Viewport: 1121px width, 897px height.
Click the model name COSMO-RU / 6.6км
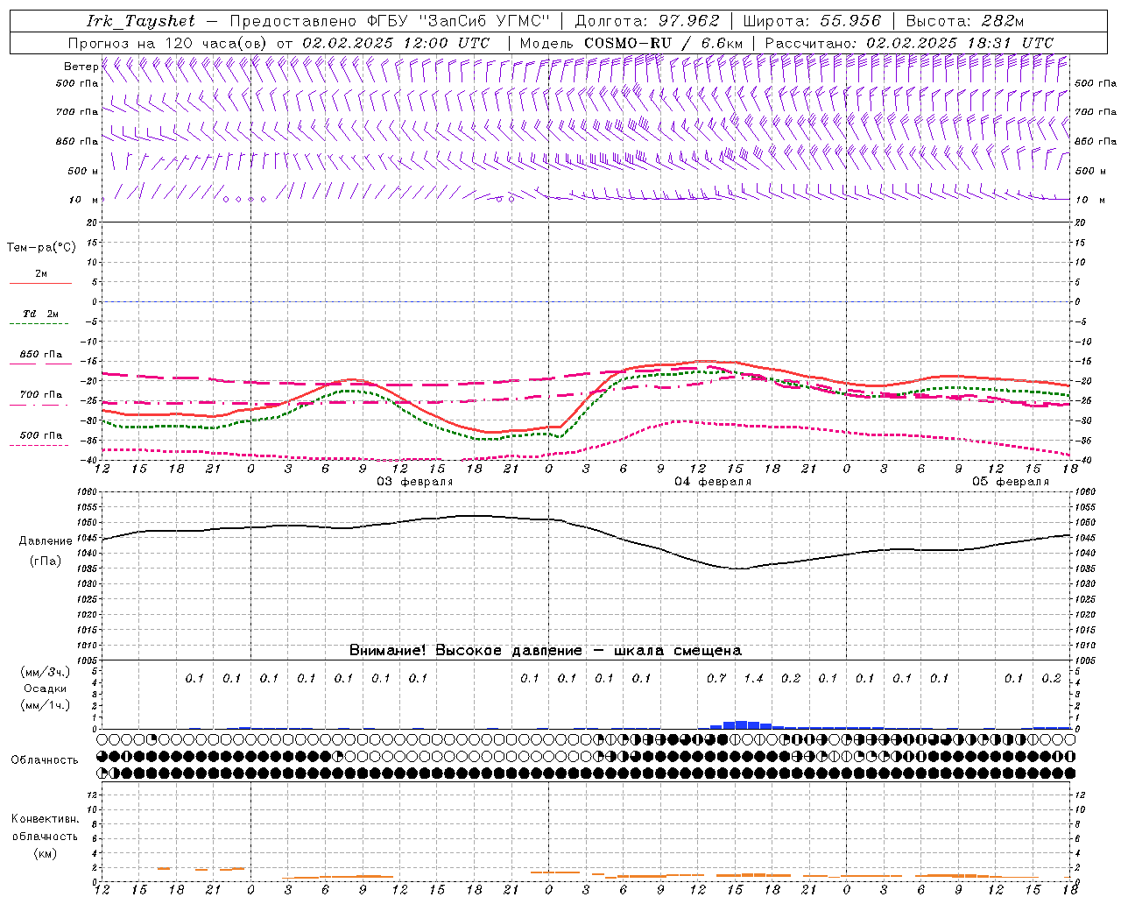click(664, 43)
